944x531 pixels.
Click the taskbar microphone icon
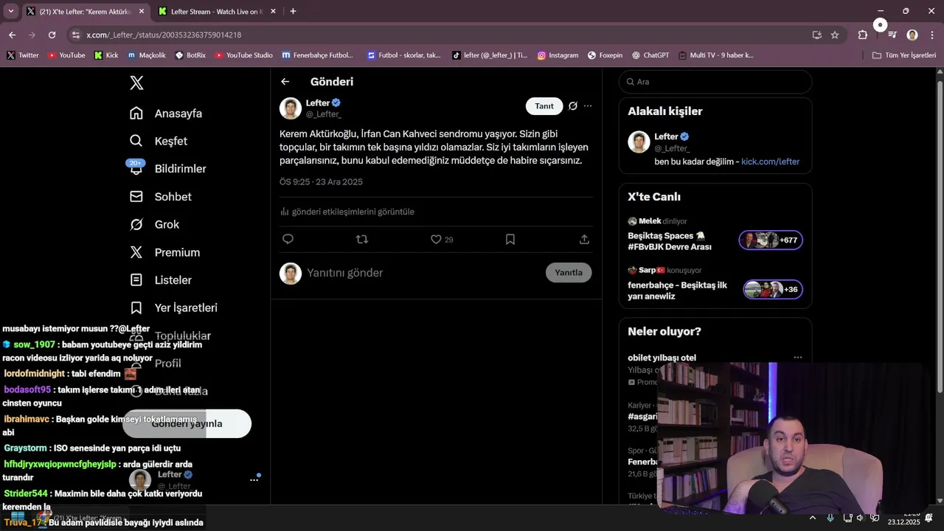coord(831,518)
